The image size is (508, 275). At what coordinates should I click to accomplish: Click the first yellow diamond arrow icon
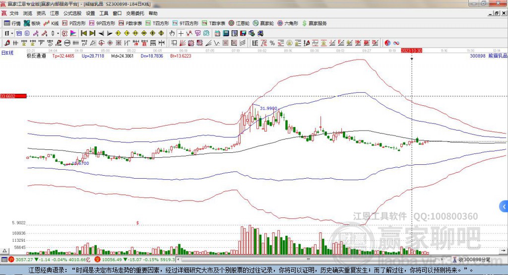(118, 33)
